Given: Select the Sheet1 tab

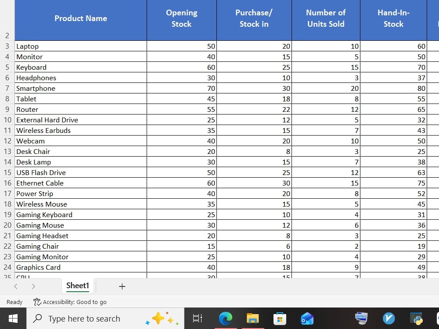Looking at the screenshot, I should tap(78, 286).
